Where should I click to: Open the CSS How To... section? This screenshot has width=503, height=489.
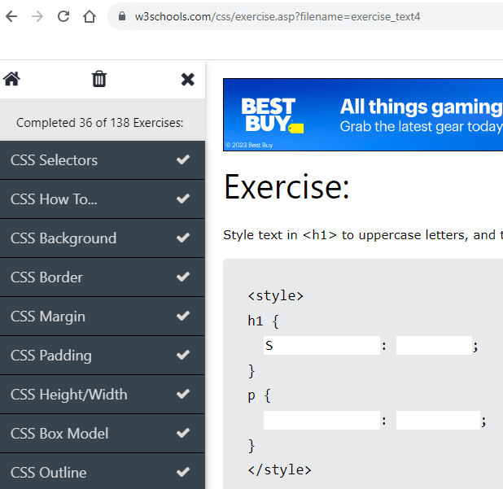click(x=54, y=199)
